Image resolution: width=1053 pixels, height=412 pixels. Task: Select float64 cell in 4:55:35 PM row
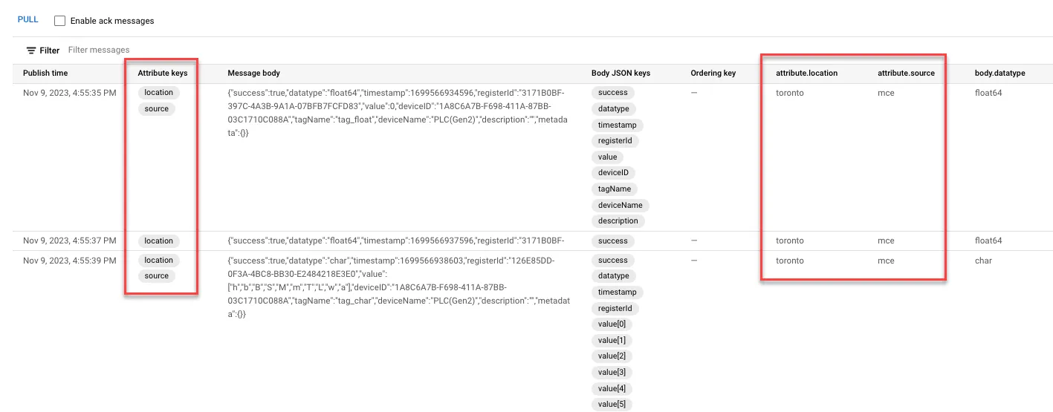click(x=988, y=94)
